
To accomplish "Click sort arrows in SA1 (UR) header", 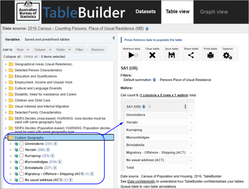I will point(149,107).
